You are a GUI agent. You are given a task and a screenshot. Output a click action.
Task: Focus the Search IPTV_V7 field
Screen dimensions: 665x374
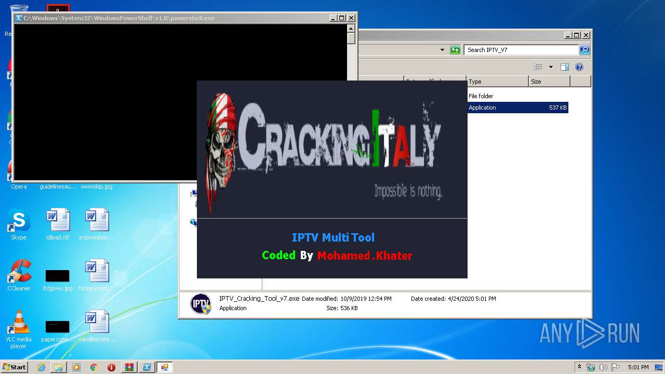click(521, 50)
